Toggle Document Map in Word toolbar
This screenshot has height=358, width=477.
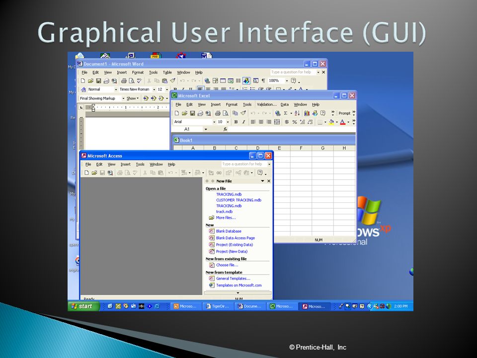256,81
